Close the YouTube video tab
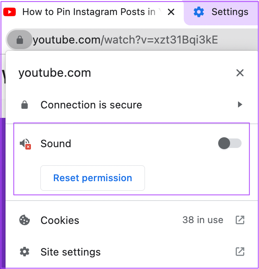259x269 pixels. click(x=171, y=12)
